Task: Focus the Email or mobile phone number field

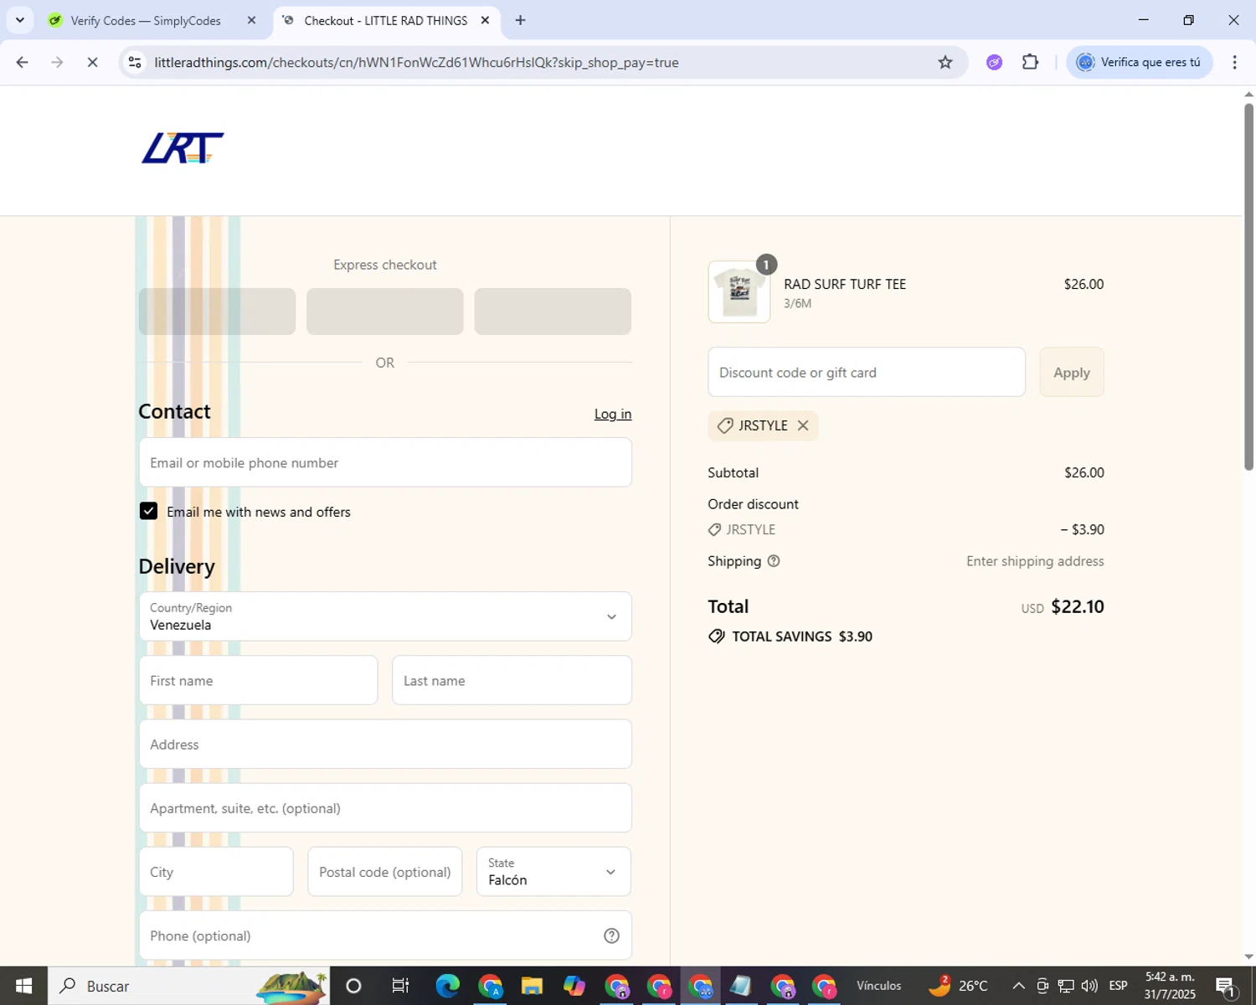Action: (x=385, y=462)
